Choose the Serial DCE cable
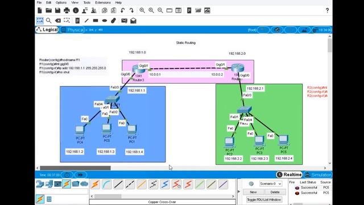This screenshot has width=364, height=205. 176,184
